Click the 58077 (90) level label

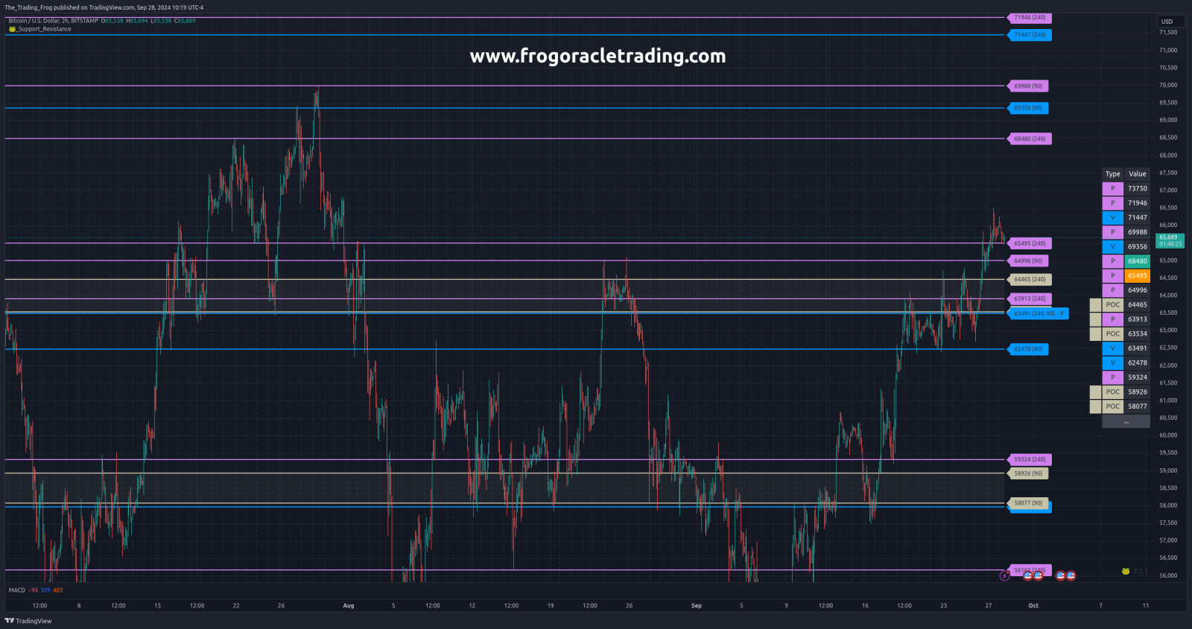click(x=1027, y=503)
